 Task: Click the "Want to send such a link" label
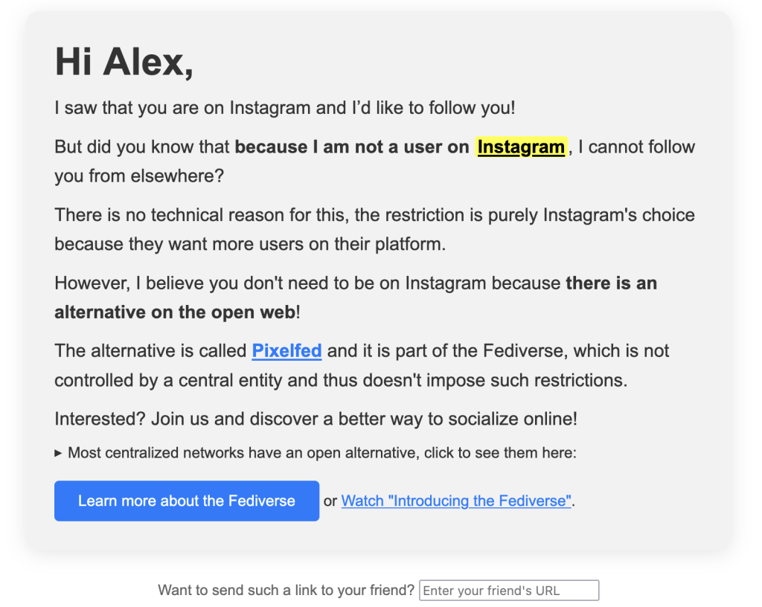[286, 590]
